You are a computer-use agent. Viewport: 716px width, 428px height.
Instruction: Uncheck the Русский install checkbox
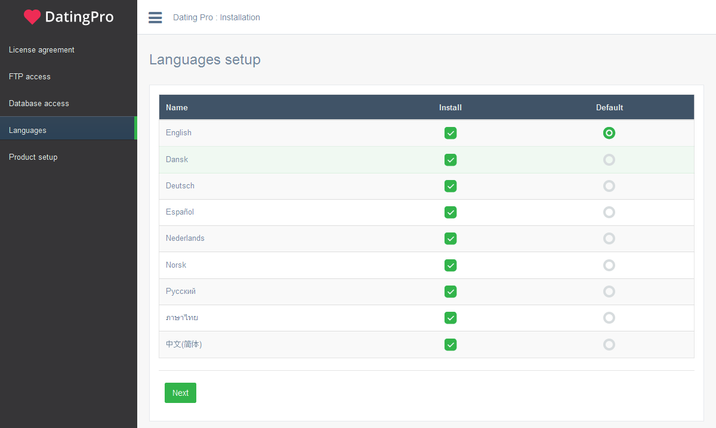(450, 291)
